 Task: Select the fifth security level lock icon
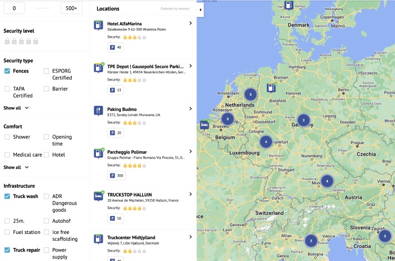[x=36, y=41]
